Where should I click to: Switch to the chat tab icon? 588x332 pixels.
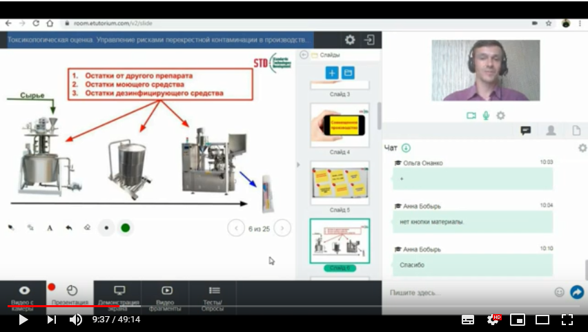click(526, 130)
